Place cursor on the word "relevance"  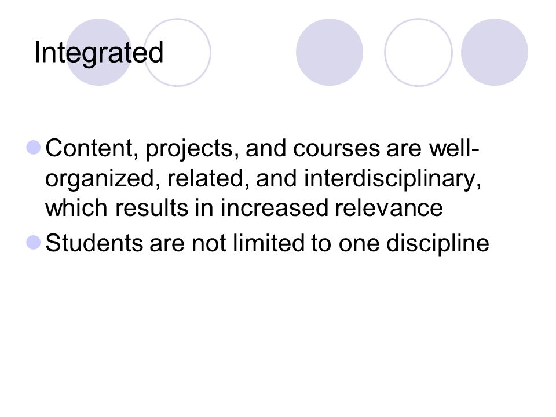[x=389, y=207]
